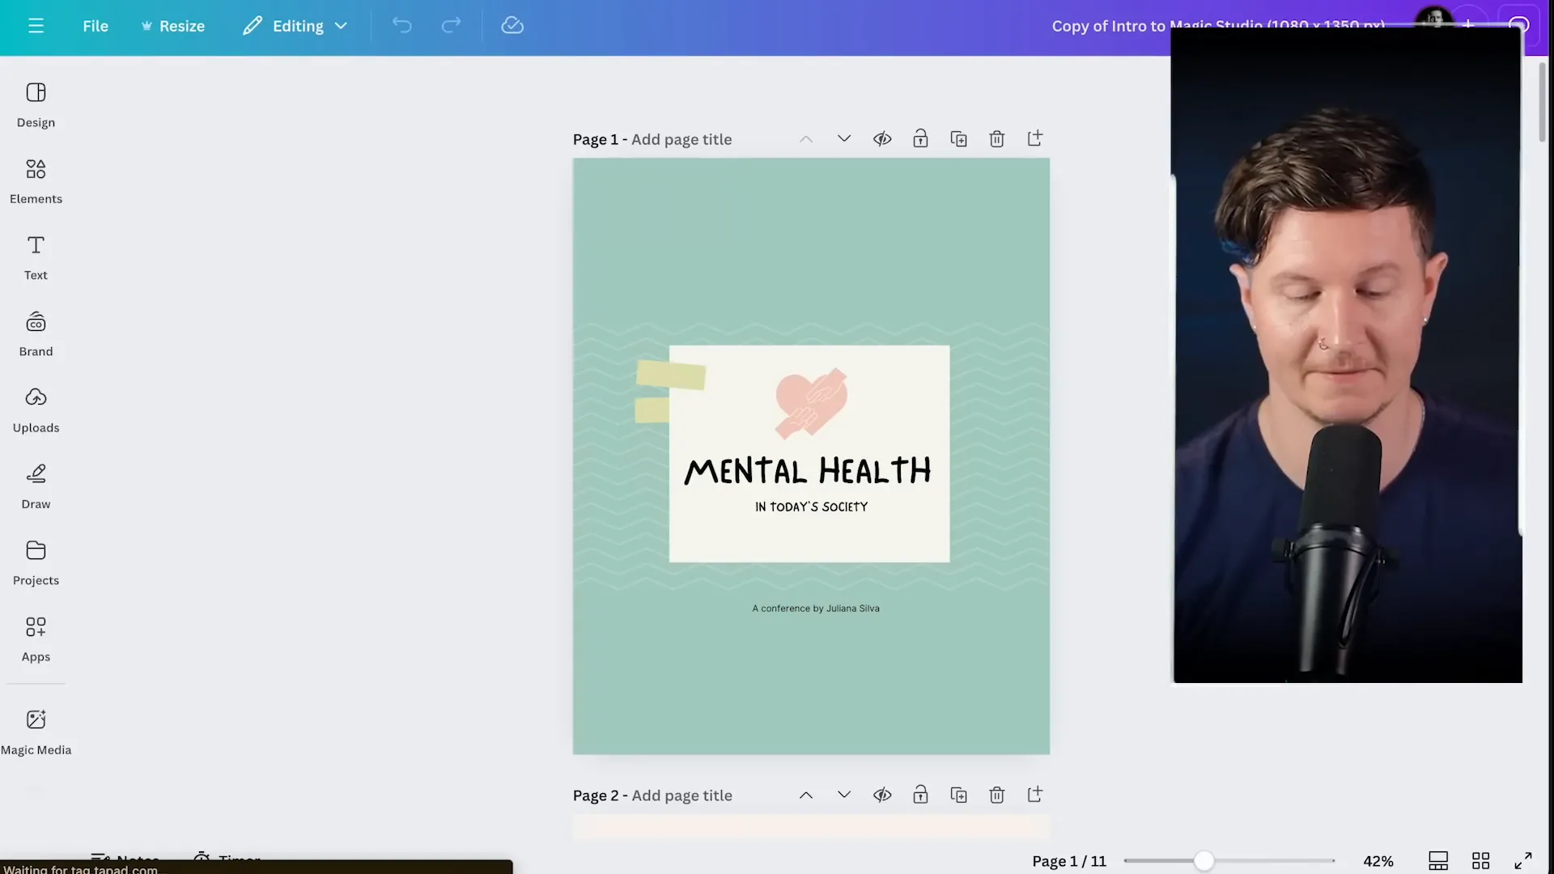Lock Page 2
This screenshot has width=1554, height=874.
point(920,795)
